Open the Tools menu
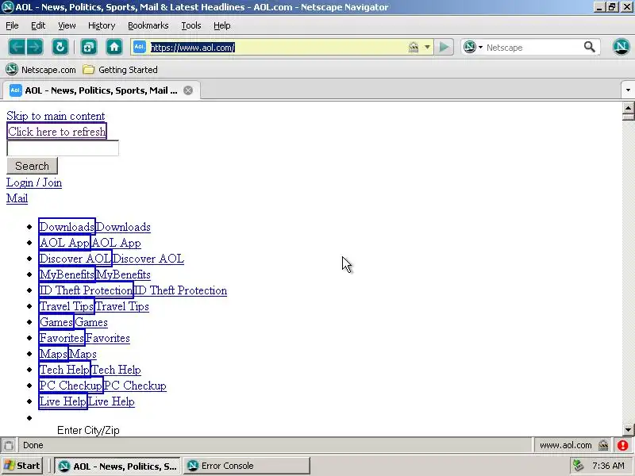The width and height of the screenshot is (635, 476). tap(191, 25)
